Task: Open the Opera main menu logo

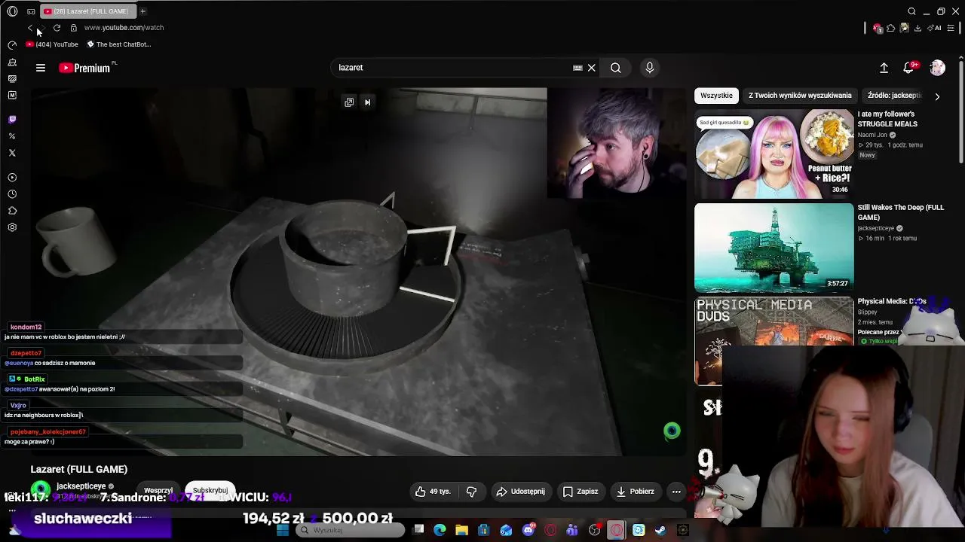Action: click(12, 11)
